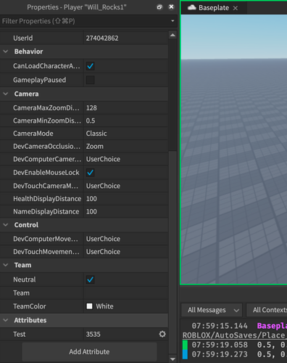Click the properties scrollbar up arrow
The width and height of the screenshot is (287, 363).
[172, 36]
